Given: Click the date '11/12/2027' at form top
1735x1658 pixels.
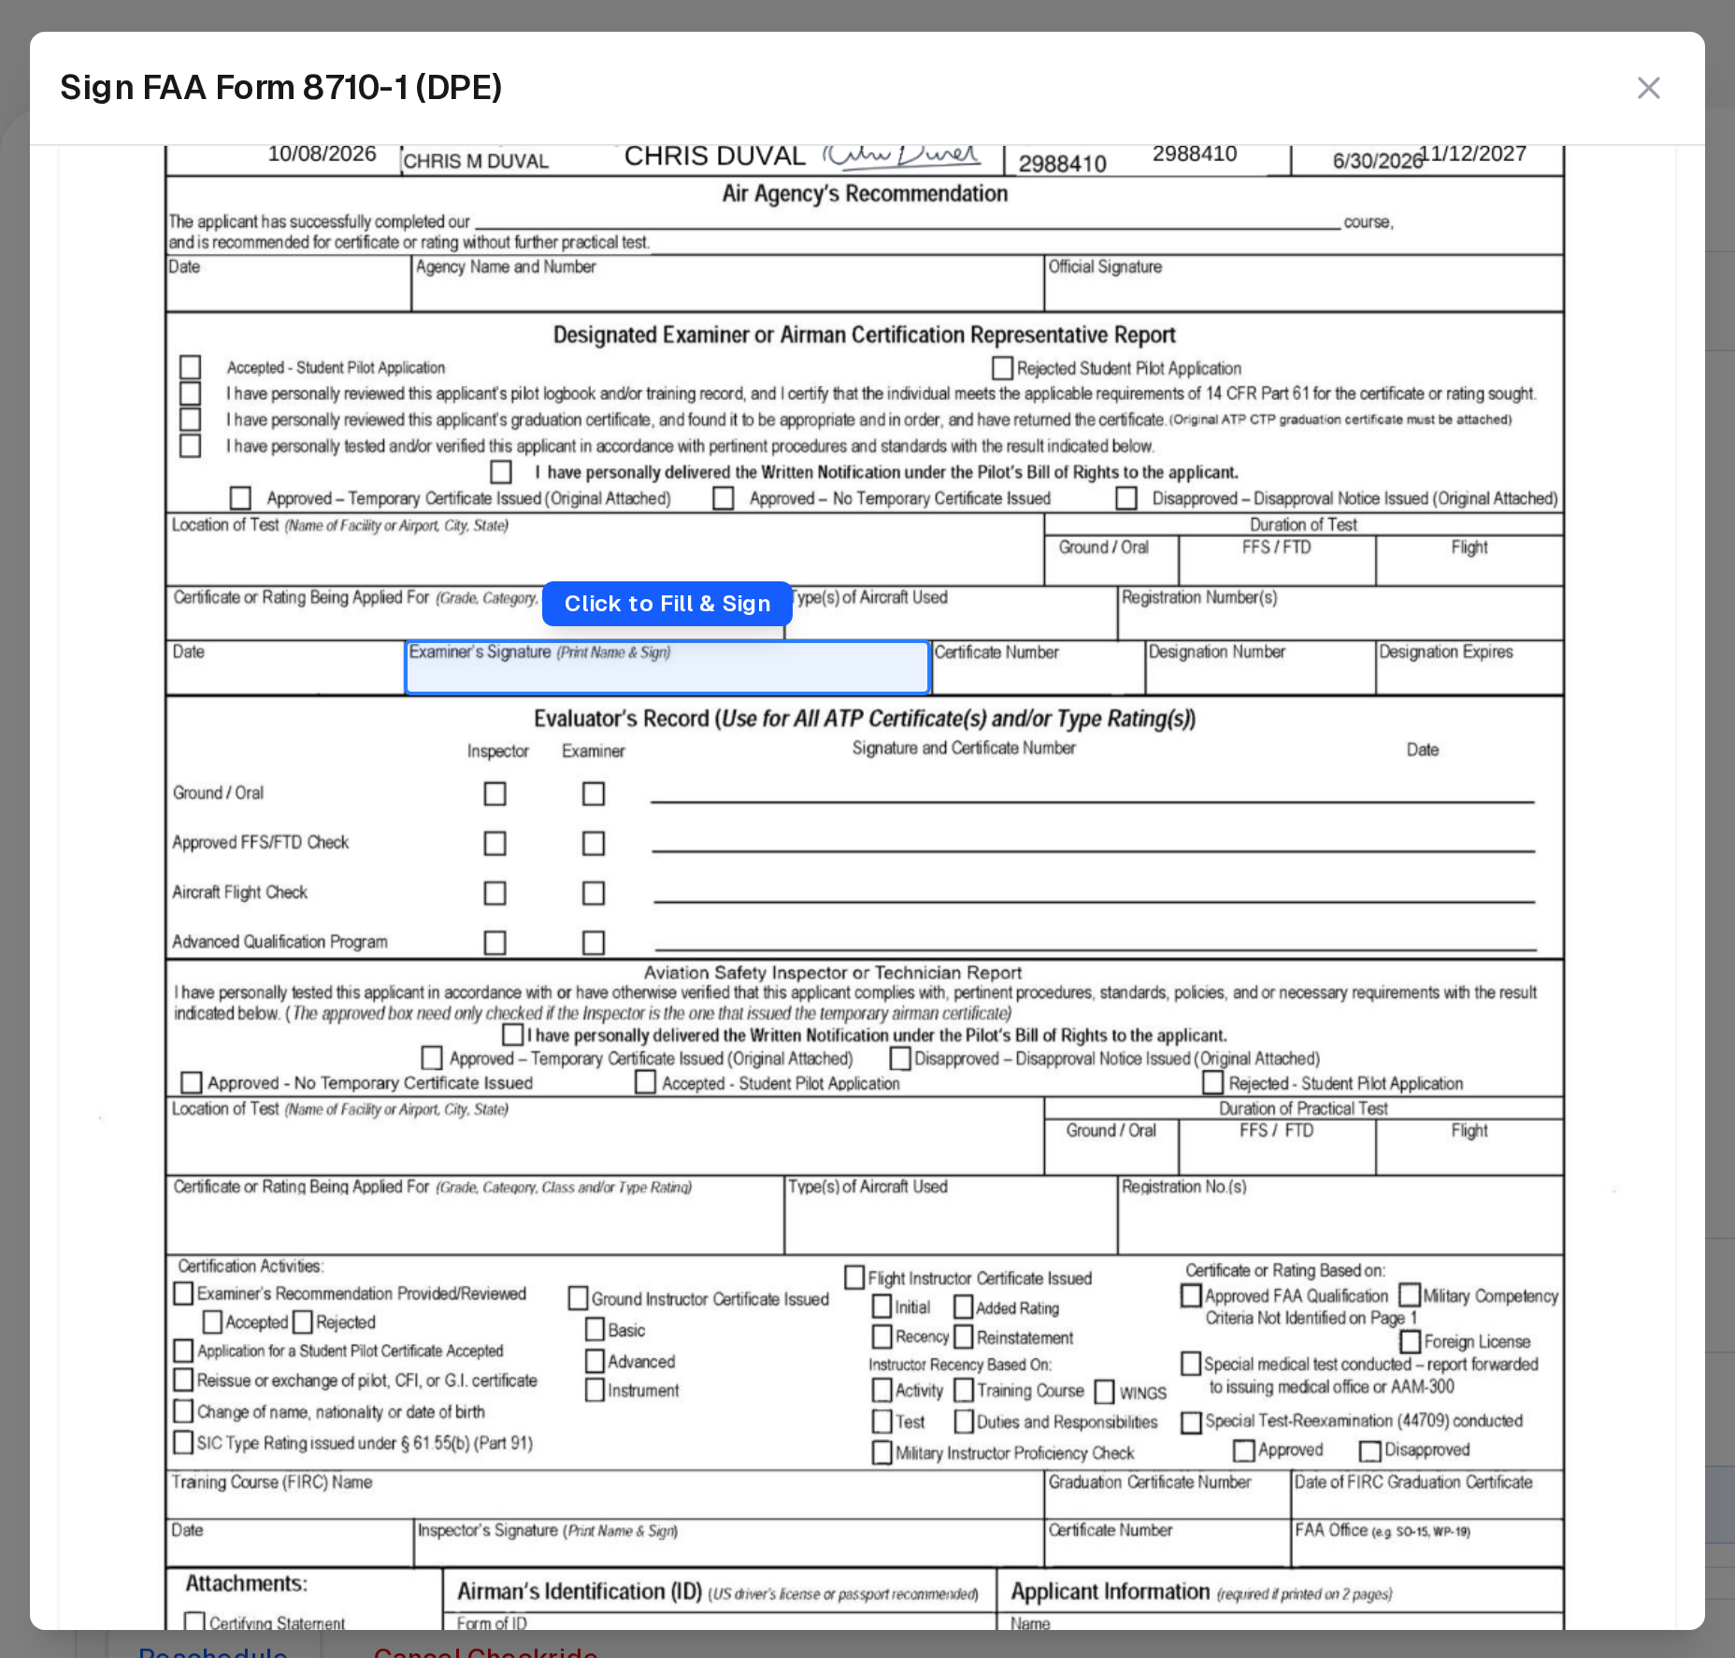Looking at the screenshot, I should [x=1473, y=154].
